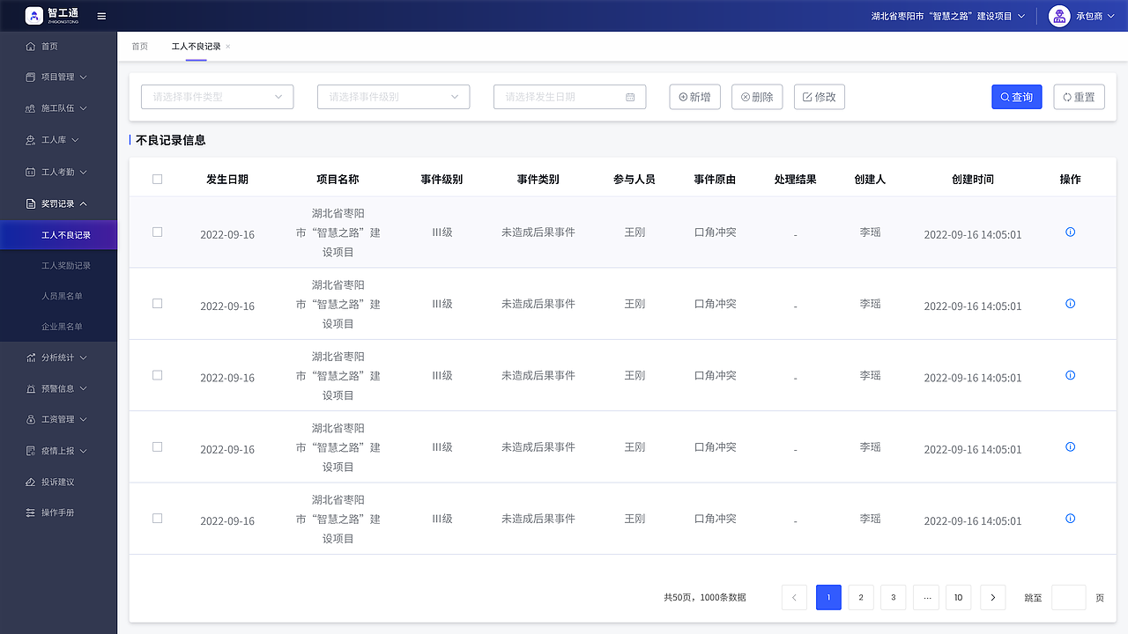The height and width of the screenshot is (634, 1128).
Task: Select the 分析统计 sidebar icon
Action: 30,358
